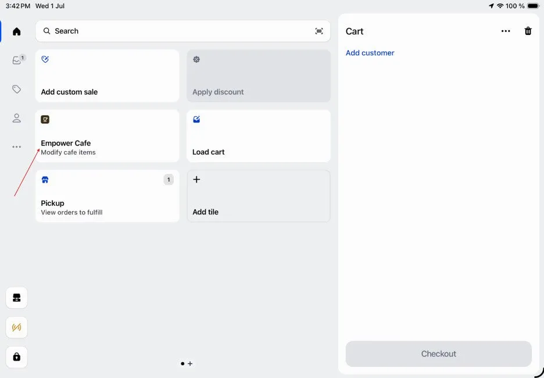Click the Cart heading text
Image resolution: width=544 pixels, height=378 pixels.
354,31
